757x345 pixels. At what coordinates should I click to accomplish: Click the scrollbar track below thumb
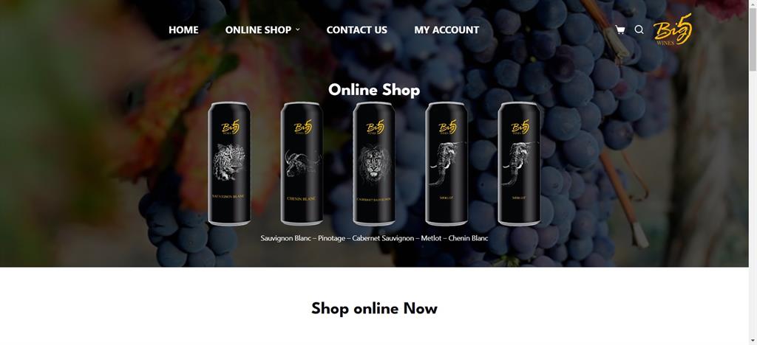[x=753, y=202]
